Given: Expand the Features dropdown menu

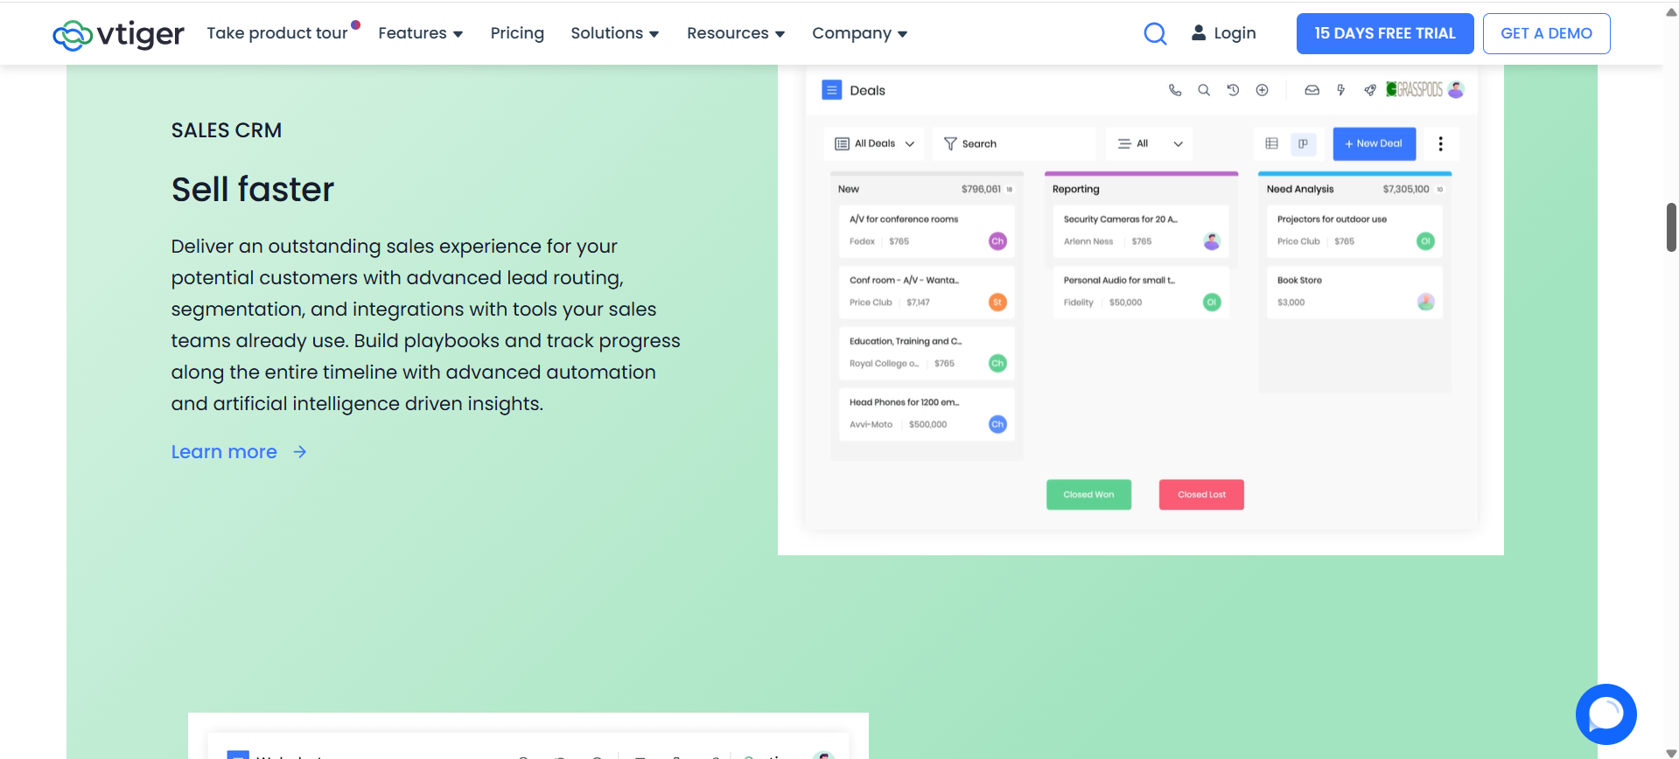Looking at the screenshot, I should (x=420, y=33).
